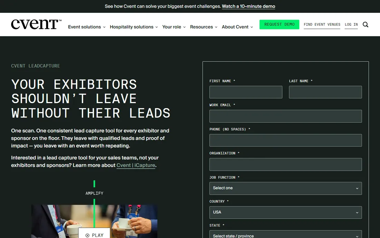This screenshot has height=238, width=380.
Task: Click the AMPLIFY label above the video
Action: pyautogui.click(x=94, y=193)
